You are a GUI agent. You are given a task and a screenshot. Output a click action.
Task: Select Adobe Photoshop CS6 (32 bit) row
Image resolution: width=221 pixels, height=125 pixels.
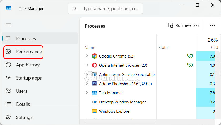148,84
